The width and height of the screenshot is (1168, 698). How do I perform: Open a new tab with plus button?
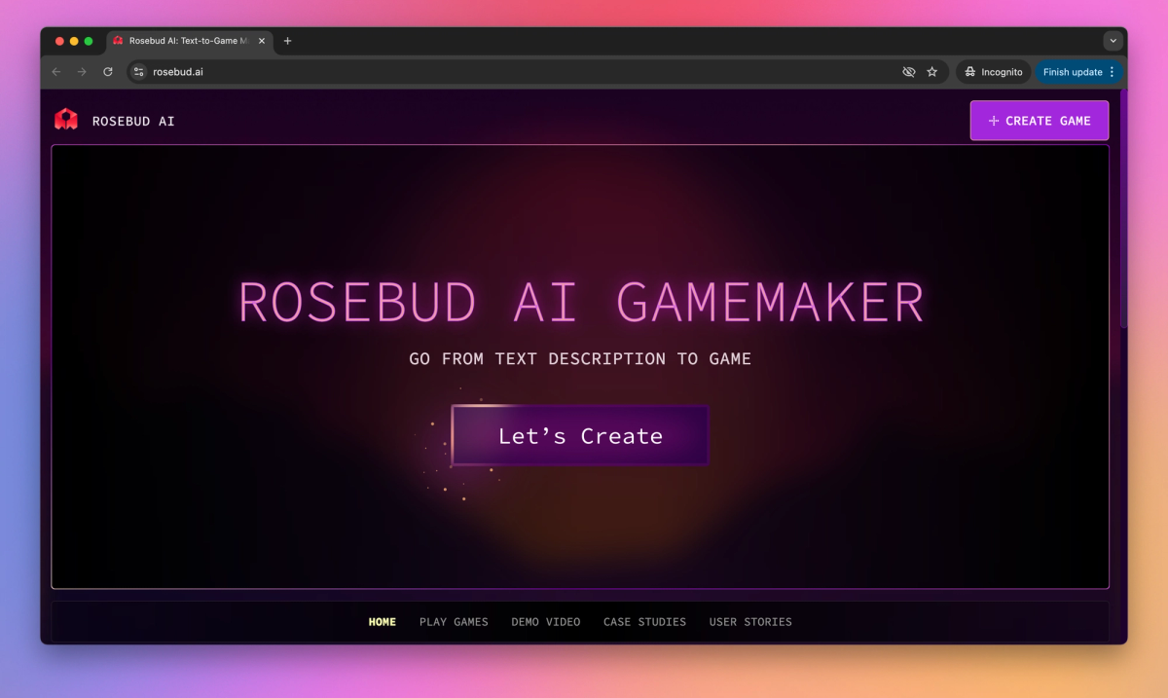point(287,41)
